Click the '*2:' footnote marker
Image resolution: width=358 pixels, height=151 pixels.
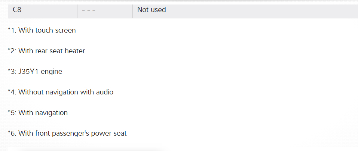(x=12, y=51)
